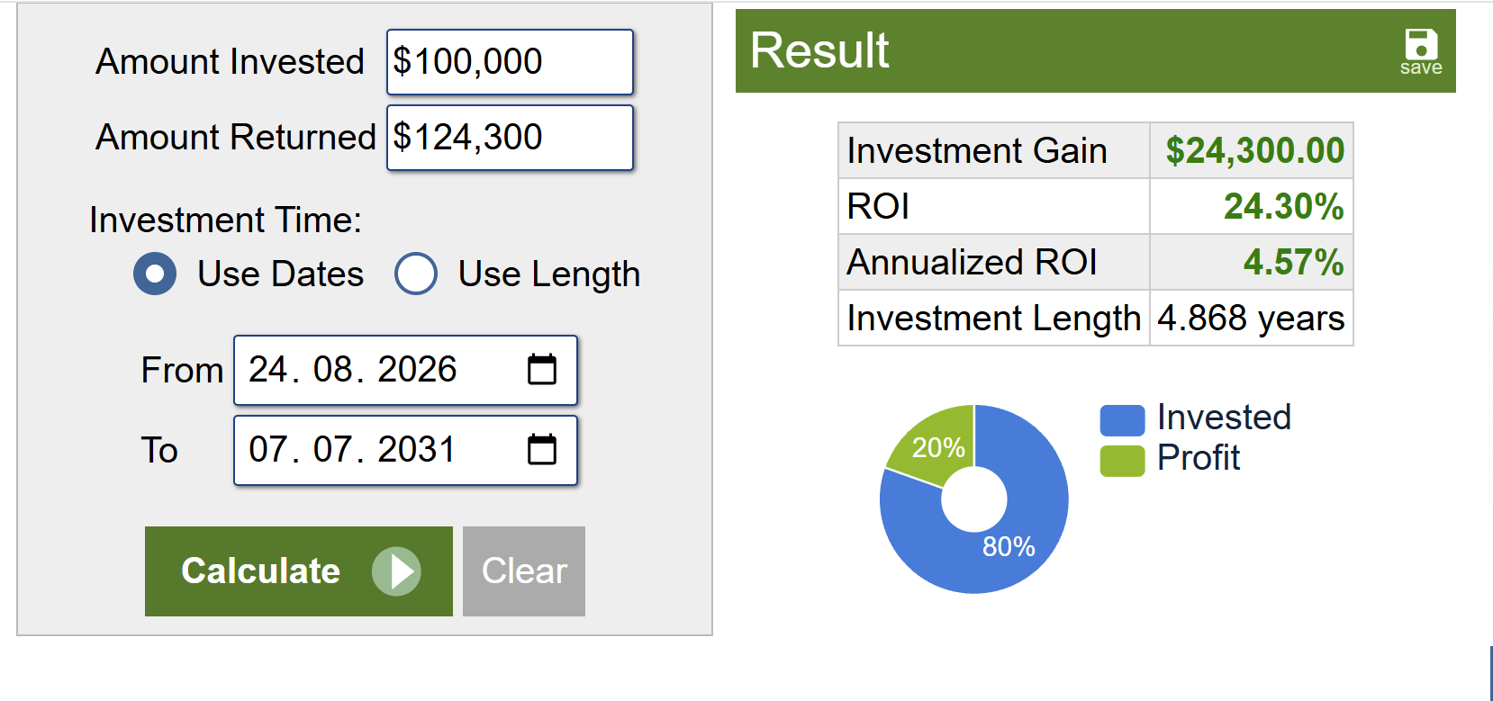
Task: Click the Amount Invested input field
Action: coord(510,62)
